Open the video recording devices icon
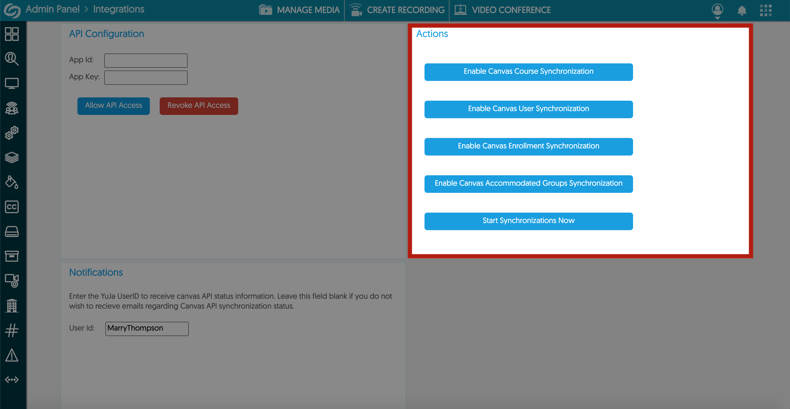 pos(12,281)
